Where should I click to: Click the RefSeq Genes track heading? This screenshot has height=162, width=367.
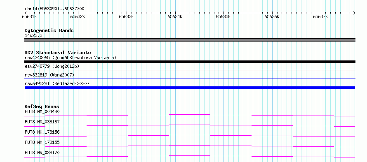[42, 106]
